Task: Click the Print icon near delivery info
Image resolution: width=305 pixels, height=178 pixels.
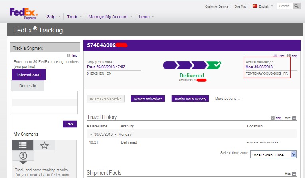Action: [275, 55]
